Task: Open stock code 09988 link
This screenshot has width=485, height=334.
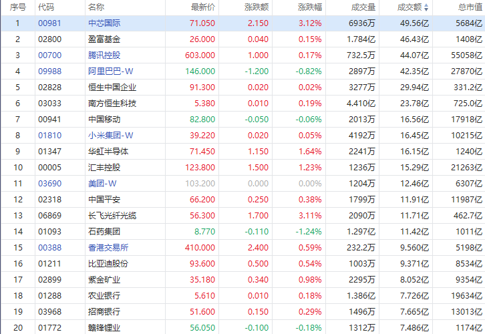Action: tap(49, 71)
